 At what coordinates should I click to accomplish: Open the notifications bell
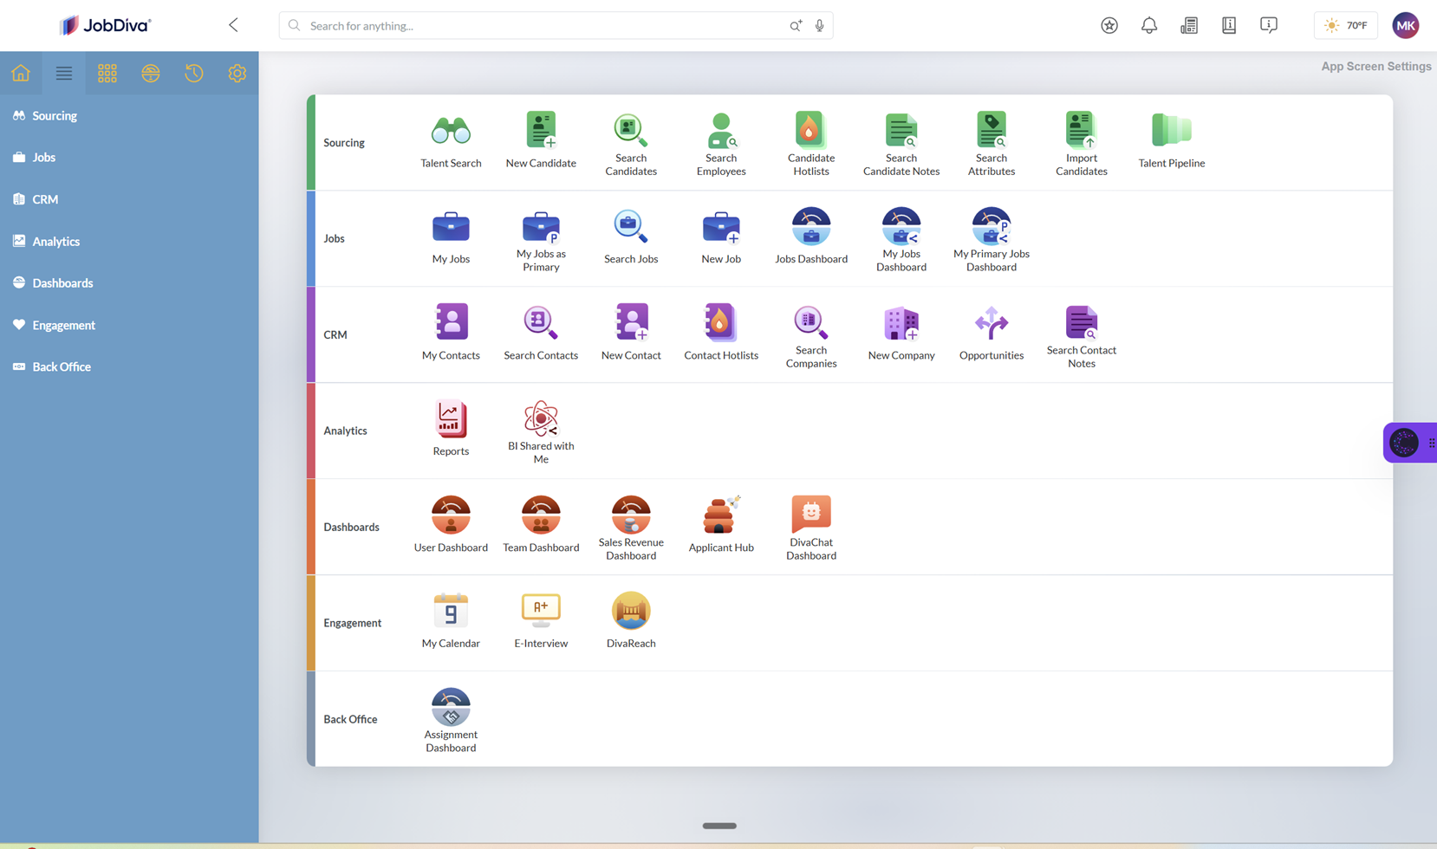(1149, 25)
